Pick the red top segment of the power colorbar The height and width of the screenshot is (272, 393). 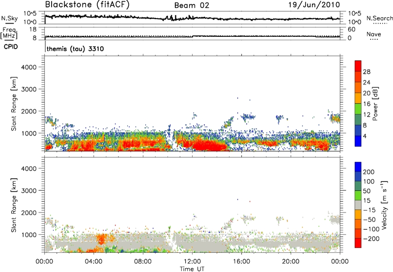pyautogui.click(x=358, y=66)
